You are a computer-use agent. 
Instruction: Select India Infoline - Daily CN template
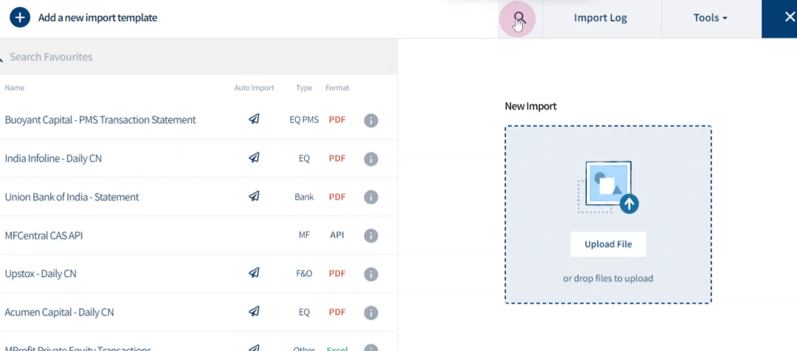coord(53,158)
